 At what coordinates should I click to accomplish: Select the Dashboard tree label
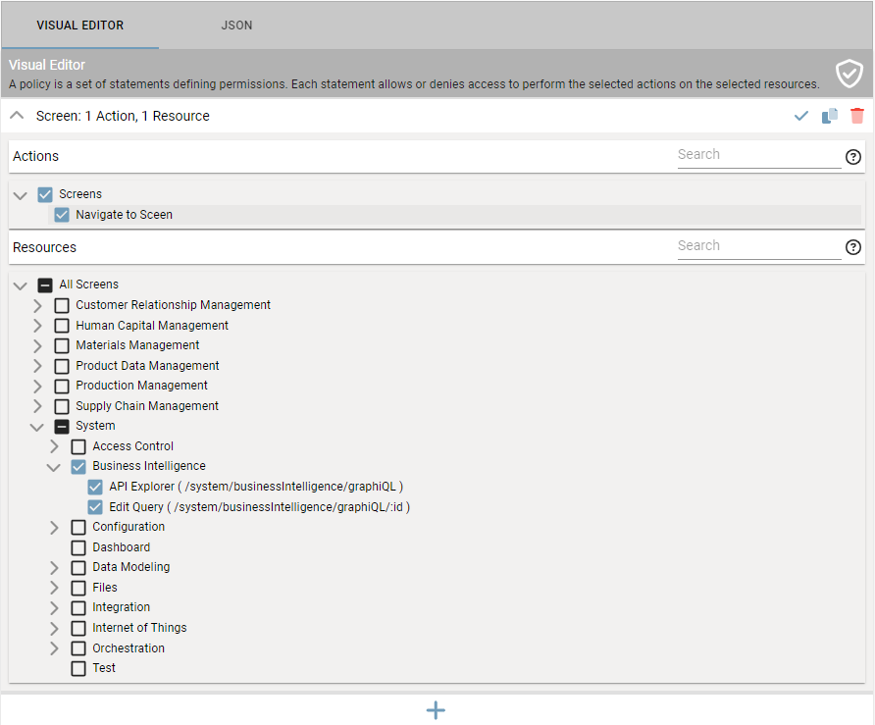pyautogui.click(x=121, y=547)
